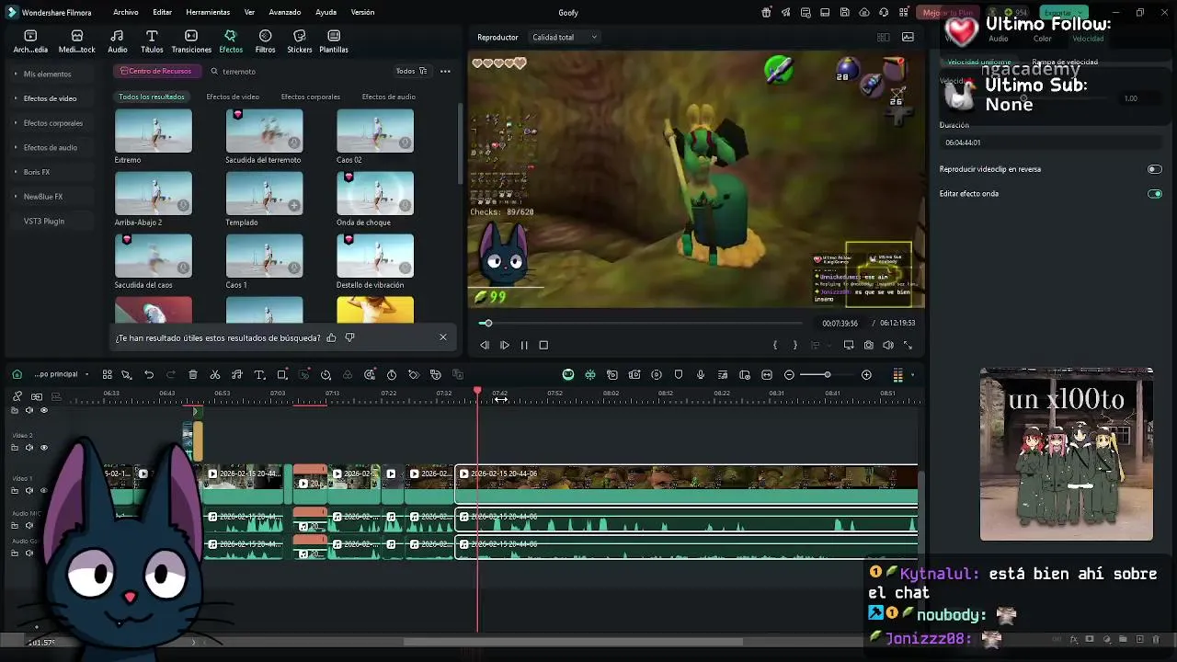Viewport: 1177px width, 662px height.
Task: Open the Todos filter dropdown
Action: [x=411, y=71]
